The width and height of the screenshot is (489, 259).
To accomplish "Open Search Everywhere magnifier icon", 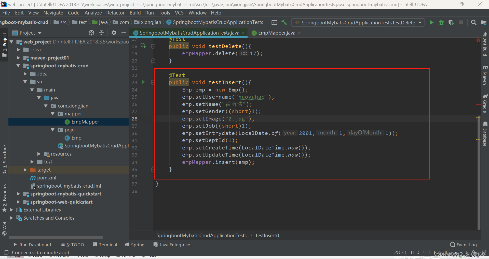I will coord(473,22).
